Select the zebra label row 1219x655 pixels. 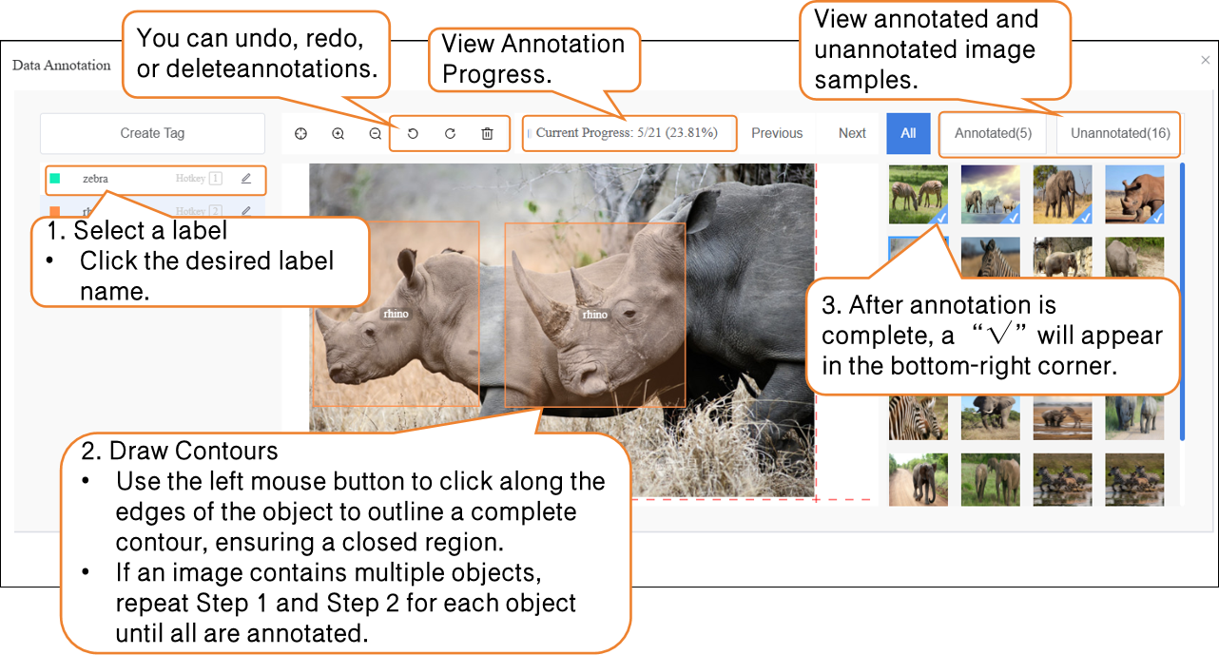click(152, 179)
